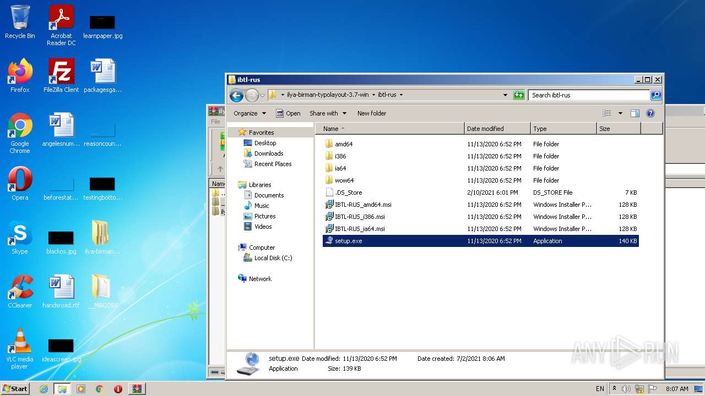Expand the address bar history dropdown
The image size is (705, 396).
[x=506, y=95]
